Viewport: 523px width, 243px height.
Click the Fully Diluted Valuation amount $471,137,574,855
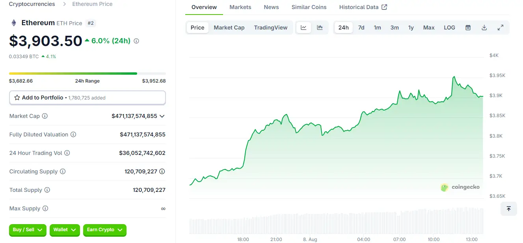tap(143, 134)
